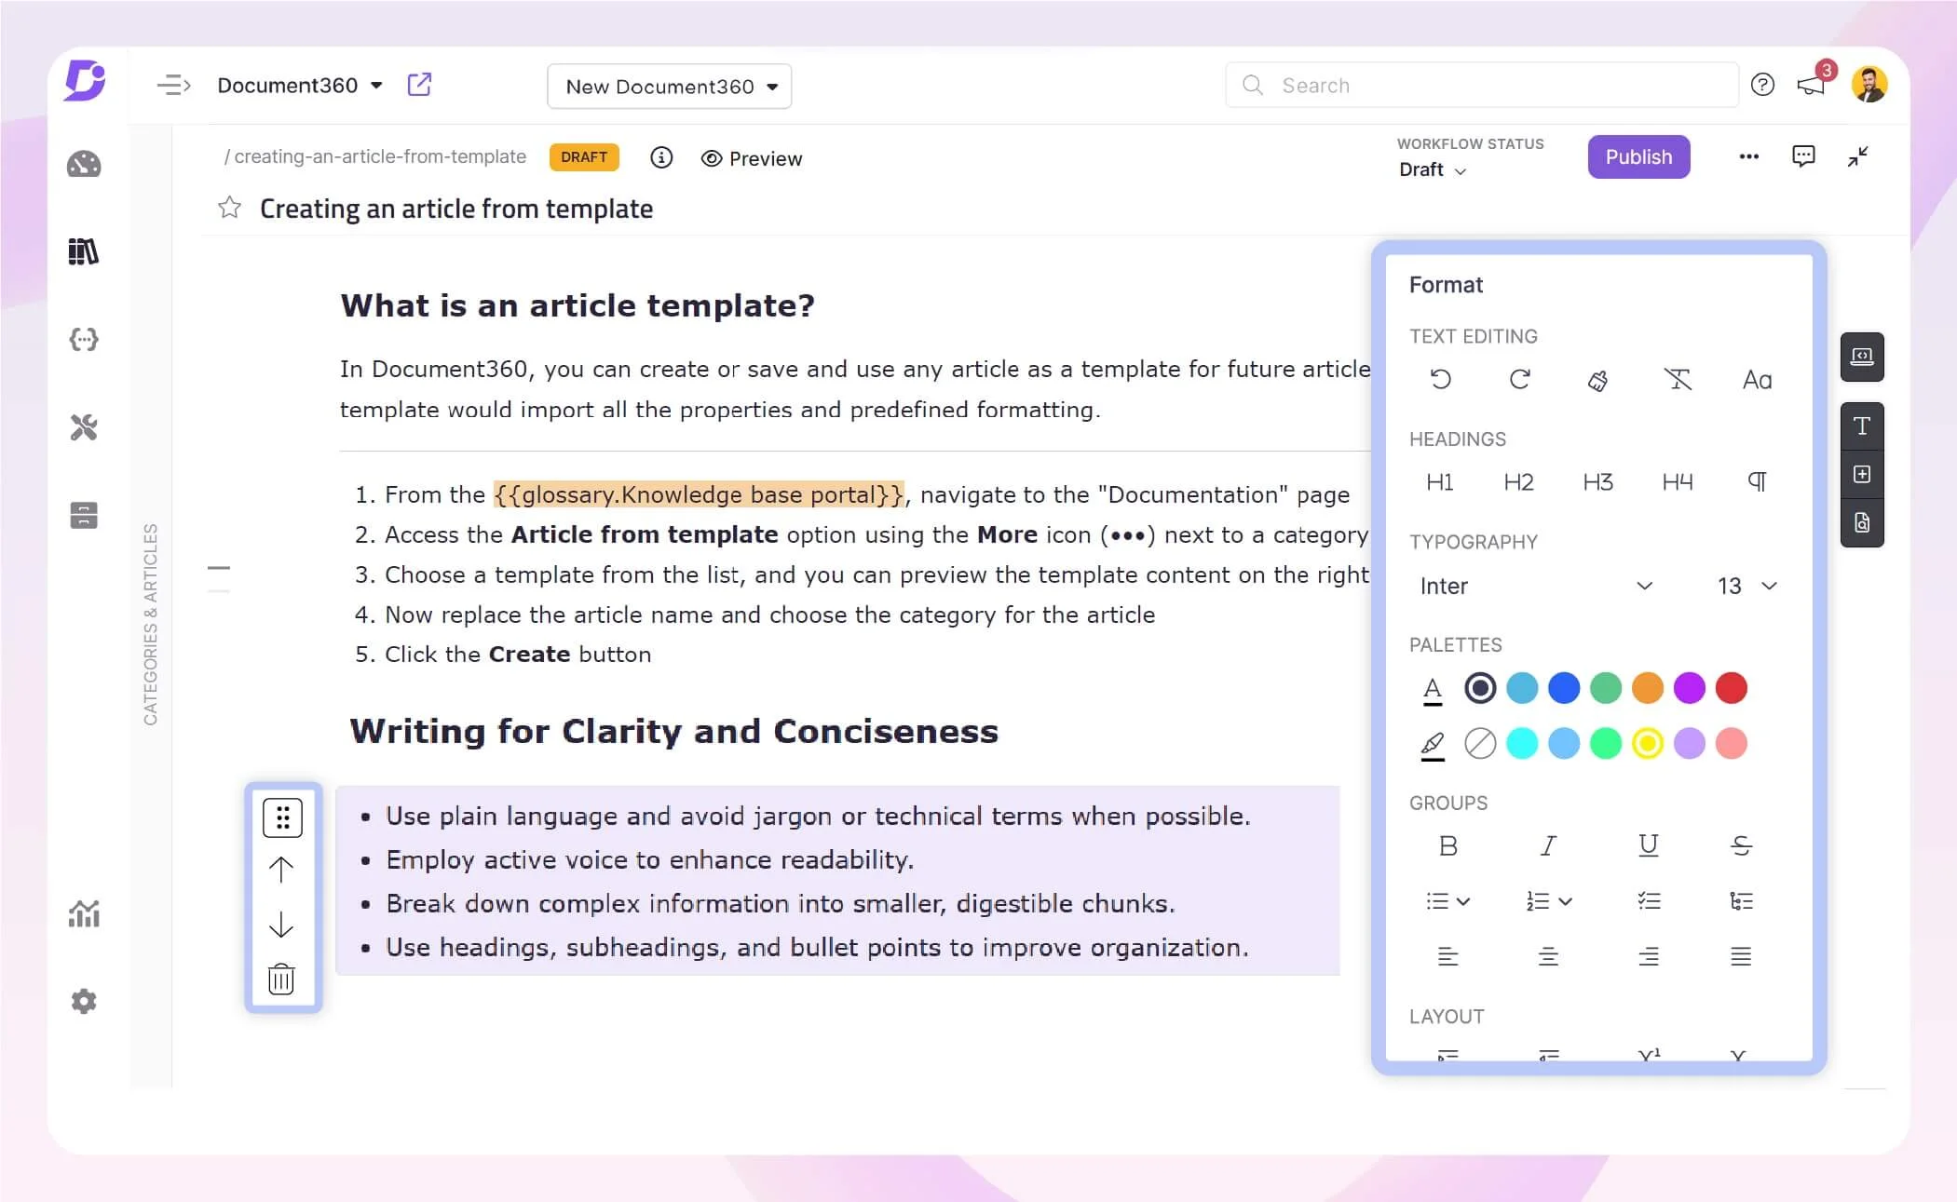Screen dimensions: 1957x1202
Task: Click the Undo icon in Text Editing
Action: (x=1440, y=379)
